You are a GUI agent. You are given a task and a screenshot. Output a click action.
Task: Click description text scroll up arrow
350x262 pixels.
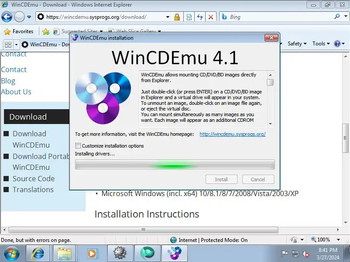270,75
